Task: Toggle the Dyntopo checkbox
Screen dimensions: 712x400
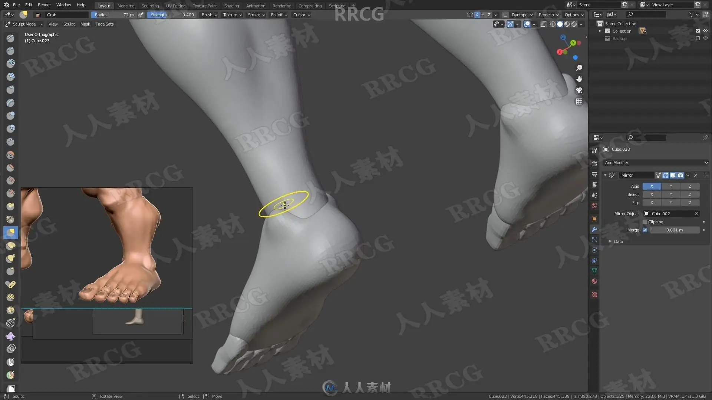Action: [505, 15]
